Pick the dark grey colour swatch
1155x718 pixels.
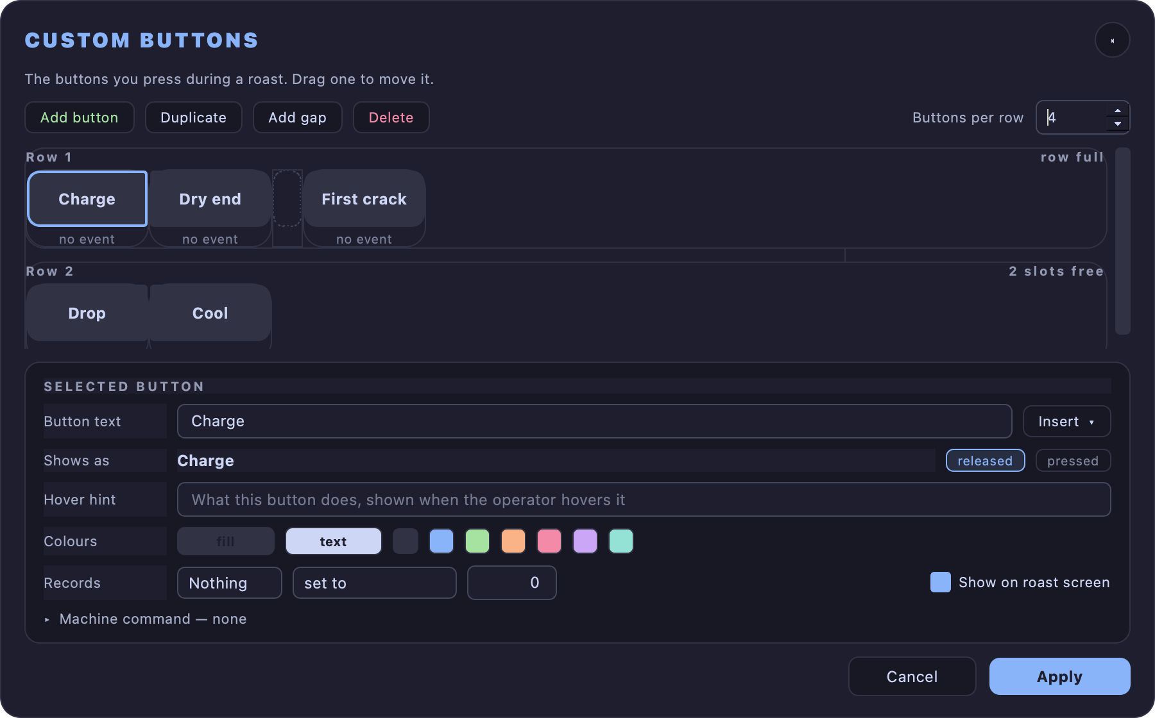click(406, 541)
